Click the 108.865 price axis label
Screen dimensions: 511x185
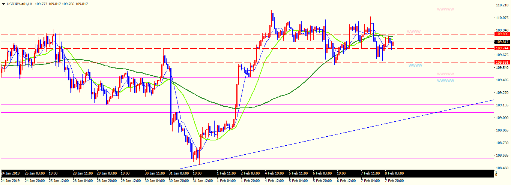(502, 130)
